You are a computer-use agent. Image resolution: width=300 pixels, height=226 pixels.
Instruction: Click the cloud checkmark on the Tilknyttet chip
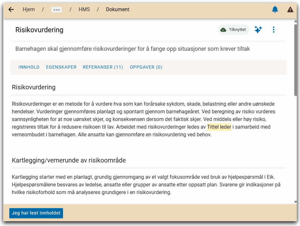[223, 29]
